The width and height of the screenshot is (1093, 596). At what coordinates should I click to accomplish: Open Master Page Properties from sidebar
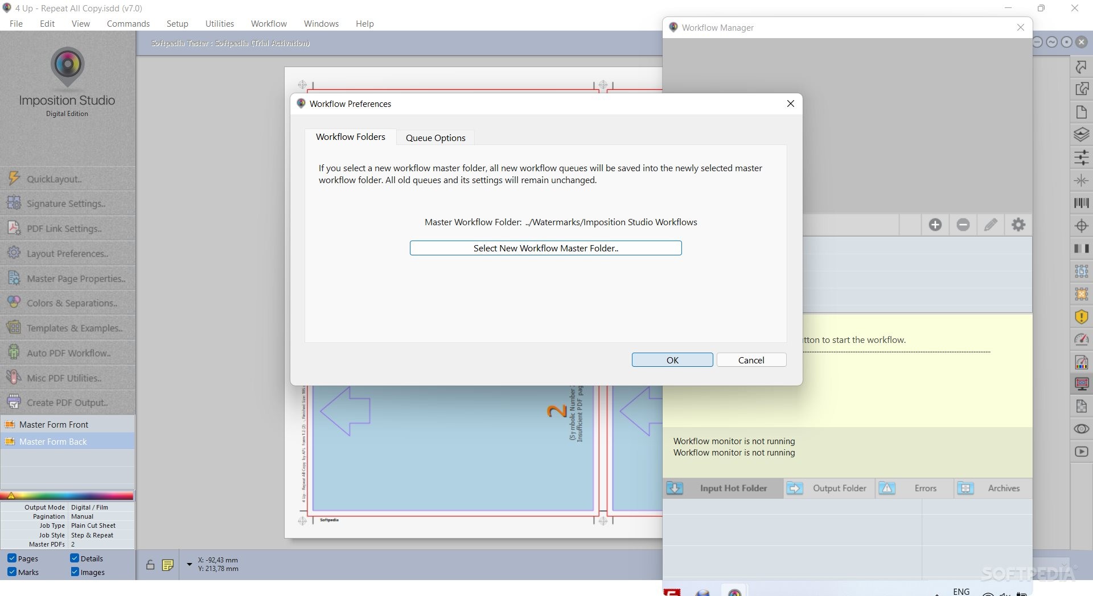click(x=68, y=279)
